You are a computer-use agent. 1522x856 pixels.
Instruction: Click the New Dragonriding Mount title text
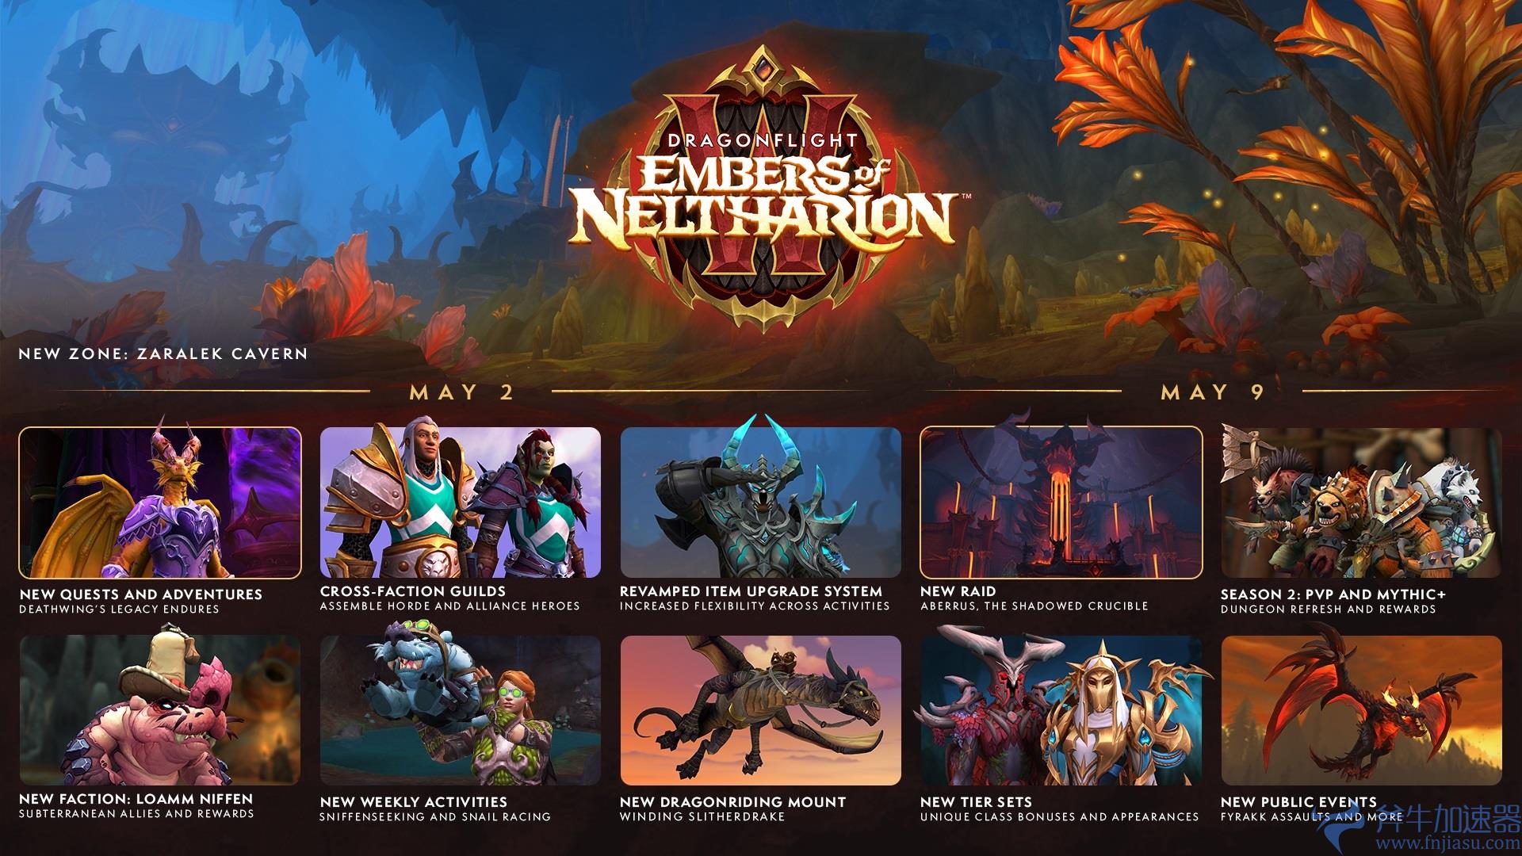coord(733,802)
